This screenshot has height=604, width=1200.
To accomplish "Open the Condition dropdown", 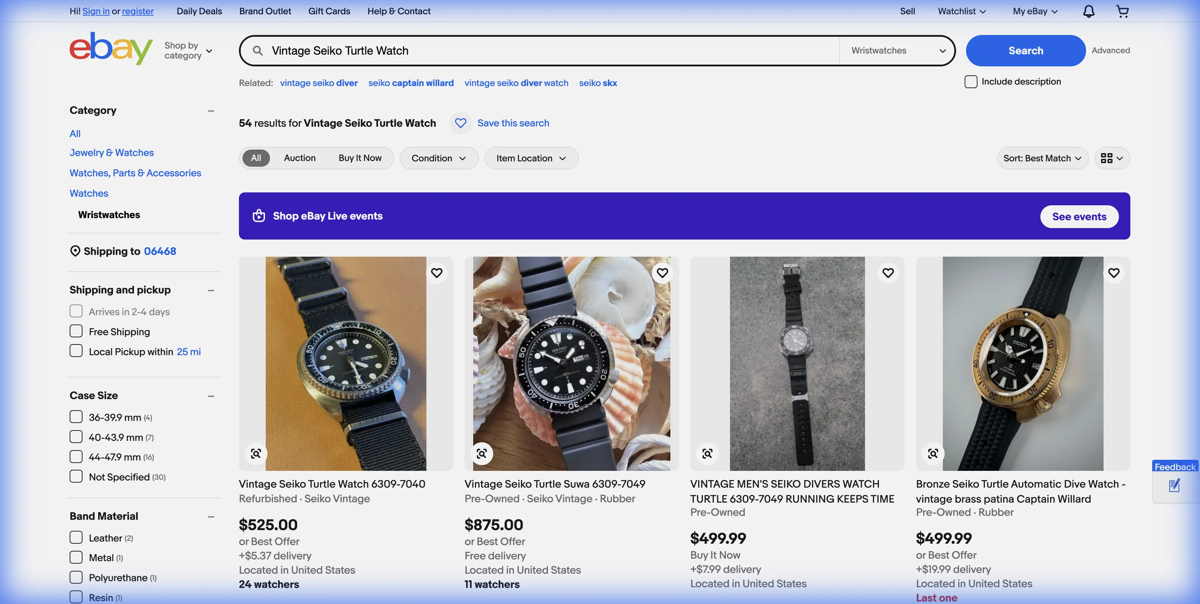I will pos(438,158).
